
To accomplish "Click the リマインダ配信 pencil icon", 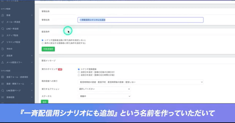I will coord(3,42).
